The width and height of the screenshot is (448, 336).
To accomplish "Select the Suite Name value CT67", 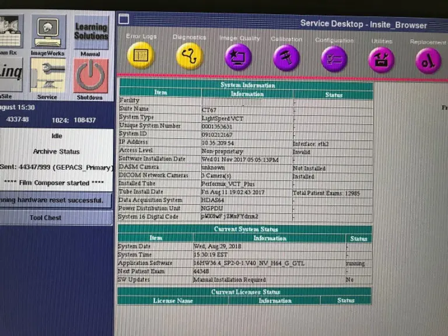I will tap(209, 110).
